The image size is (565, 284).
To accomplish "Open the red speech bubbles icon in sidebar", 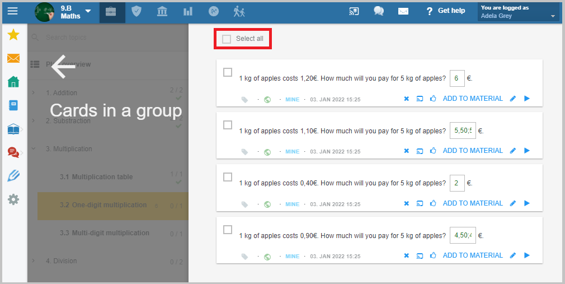I will point(13,152).
